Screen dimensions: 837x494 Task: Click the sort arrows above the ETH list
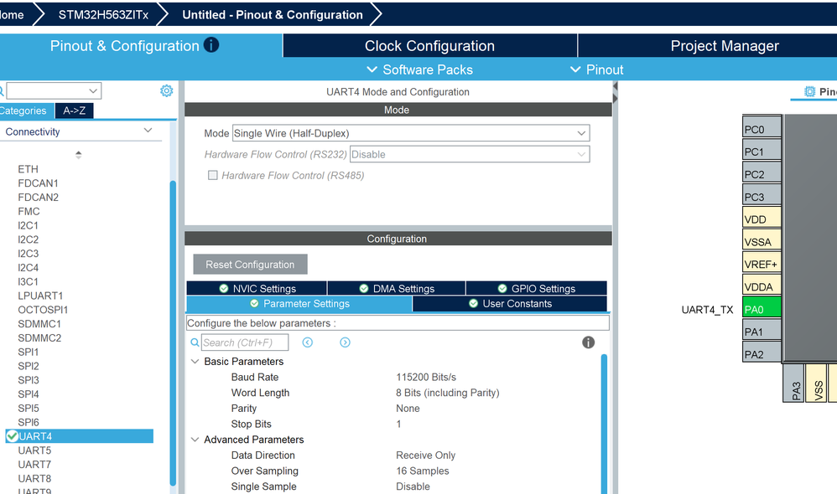[79, 155]
